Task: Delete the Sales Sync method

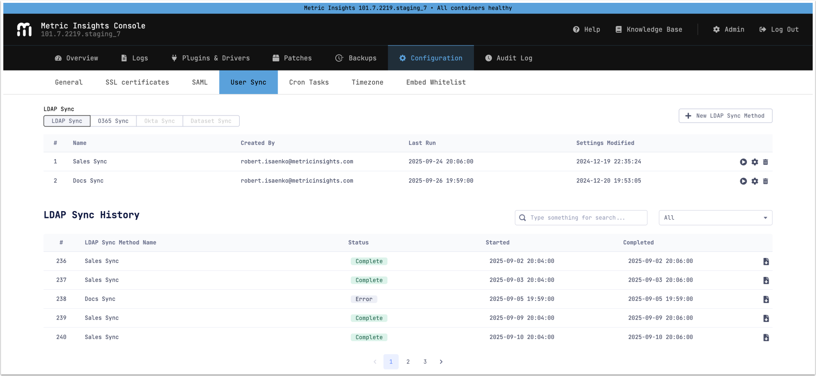Action: (x=765, y=162)
